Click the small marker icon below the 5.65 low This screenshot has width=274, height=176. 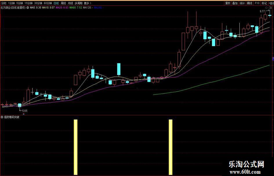tap(23, 114)
